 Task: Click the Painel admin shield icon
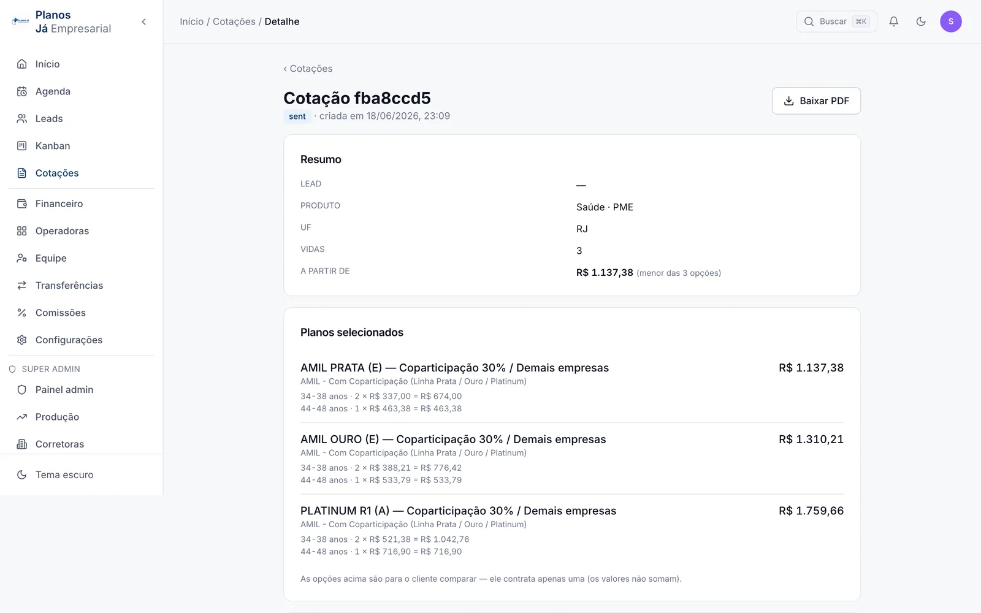click(22, 390)
